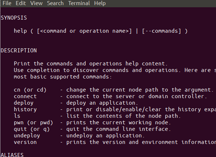Click the 'pwn (or pwd)' command entry

pyautogui.click(x=34, y=122)
